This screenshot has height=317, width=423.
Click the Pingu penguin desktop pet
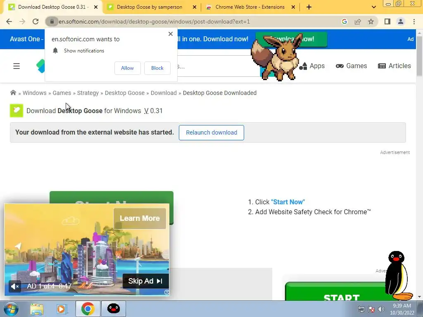point(399,275)
